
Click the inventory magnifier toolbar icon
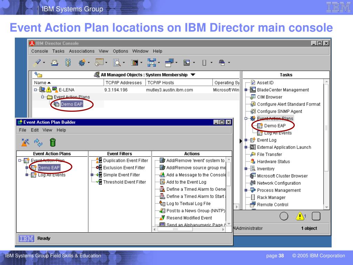117,63
